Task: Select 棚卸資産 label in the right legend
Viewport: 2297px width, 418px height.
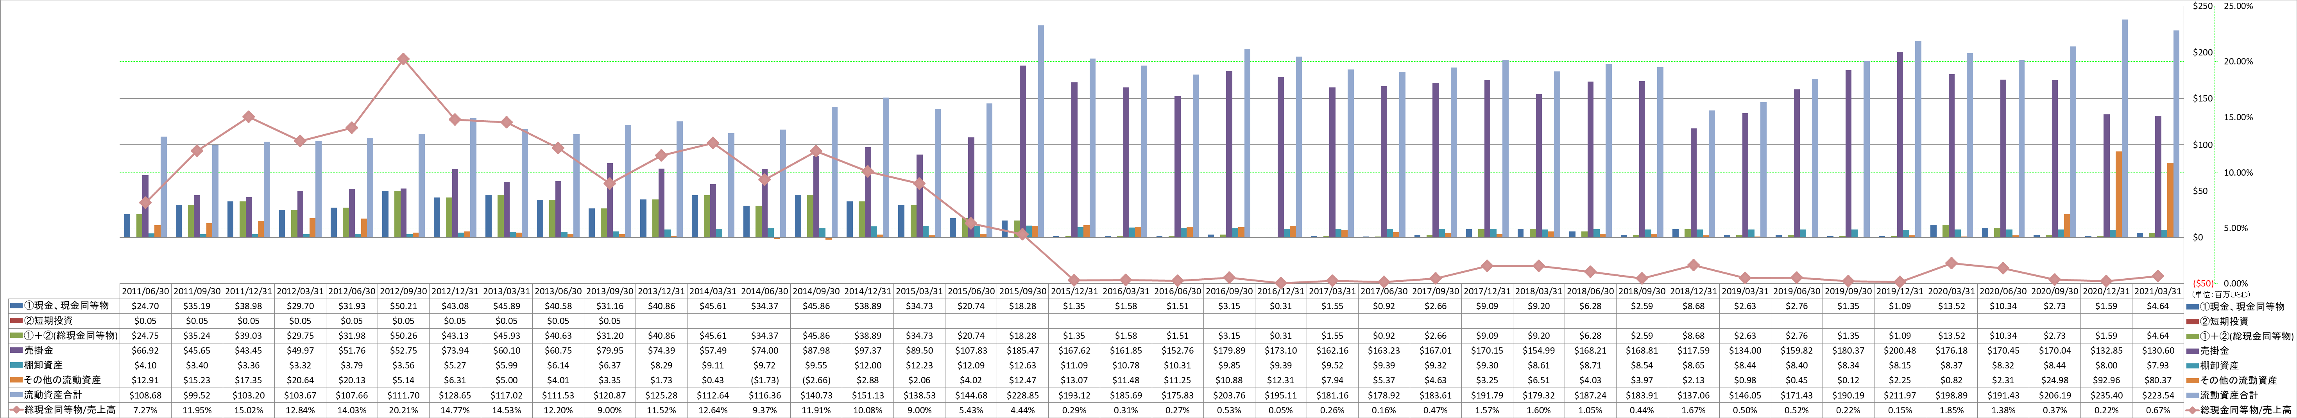Action: [x=2220, y=365]
